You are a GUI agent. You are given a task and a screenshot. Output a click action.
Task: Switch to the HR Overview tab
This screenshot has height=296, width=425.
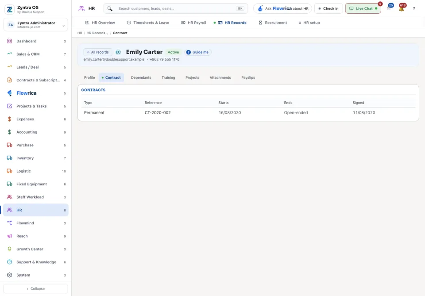coord(100,23)
